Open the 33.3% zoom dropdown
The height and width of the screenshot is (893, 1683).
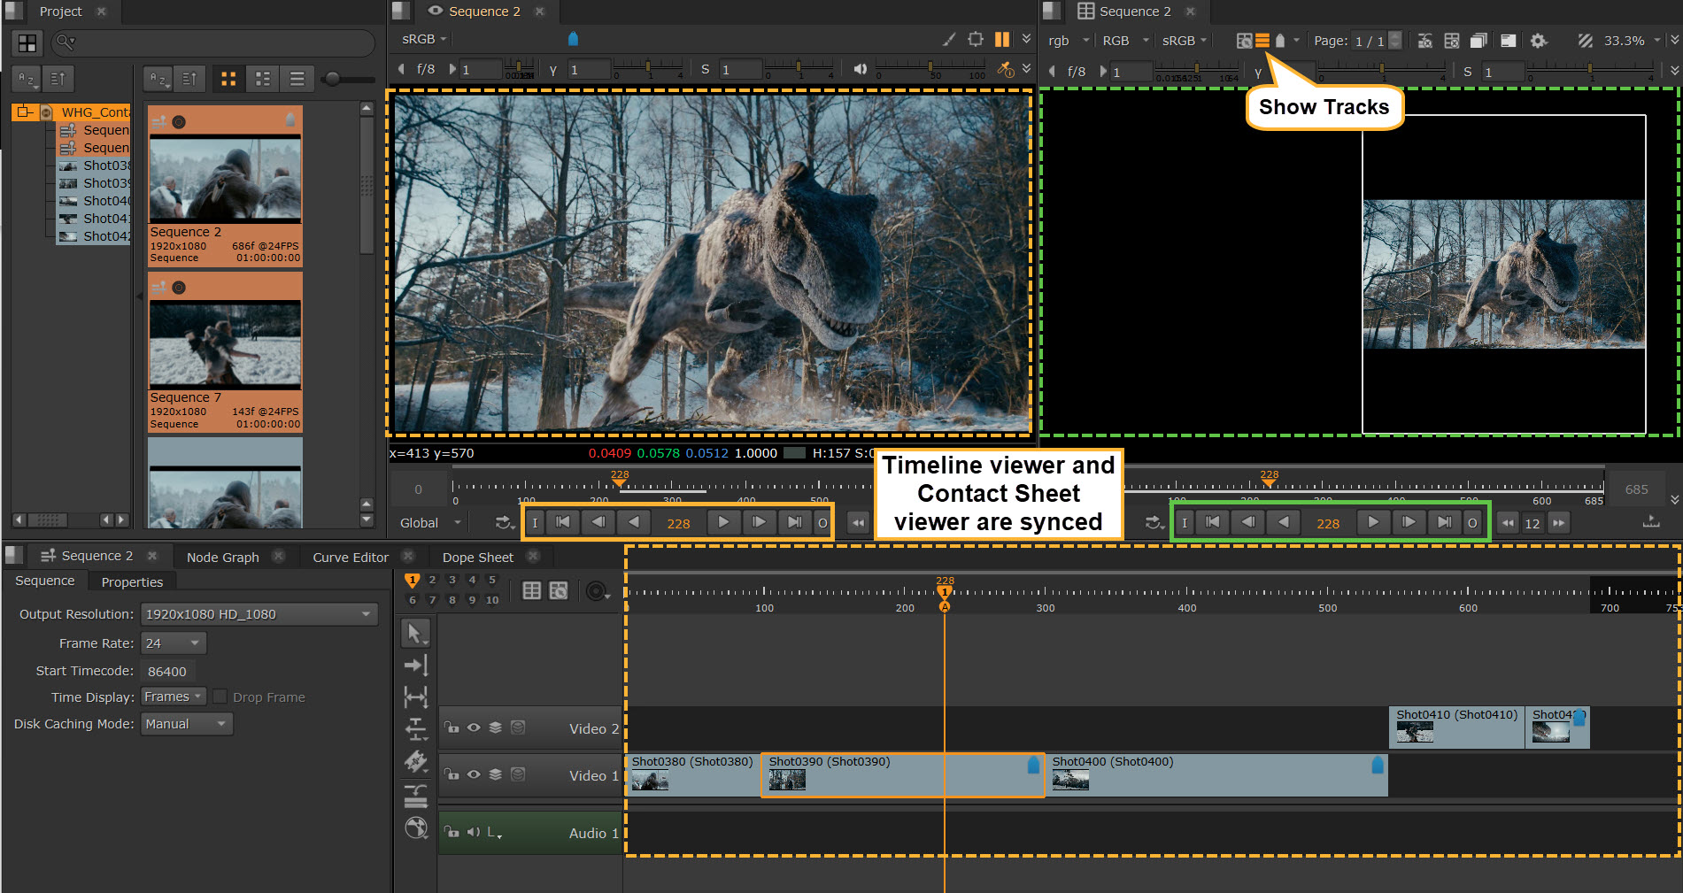coord(1632,41)
